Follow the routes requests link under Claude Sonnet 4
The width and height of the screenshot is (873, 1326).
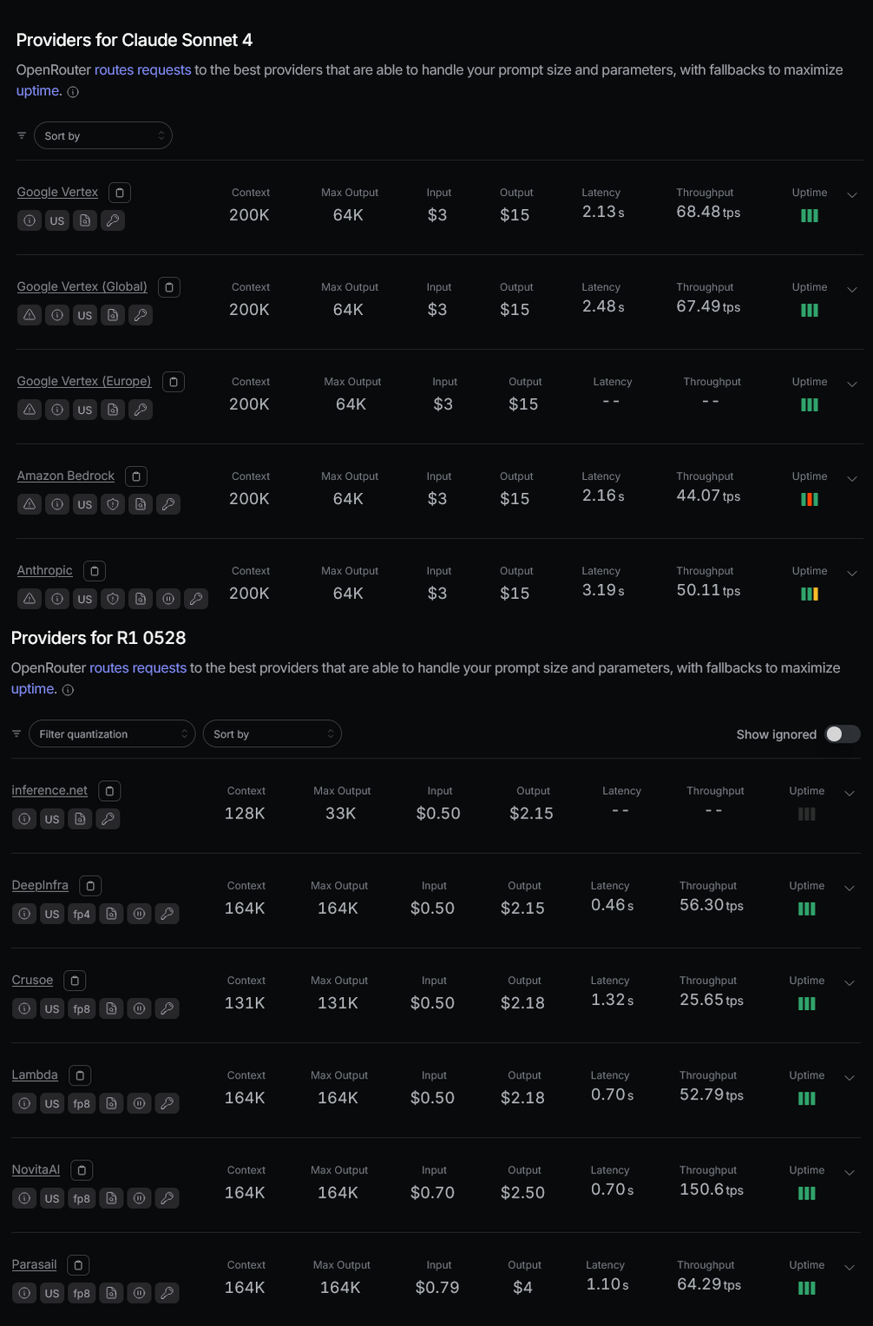[x=142, y=69]
